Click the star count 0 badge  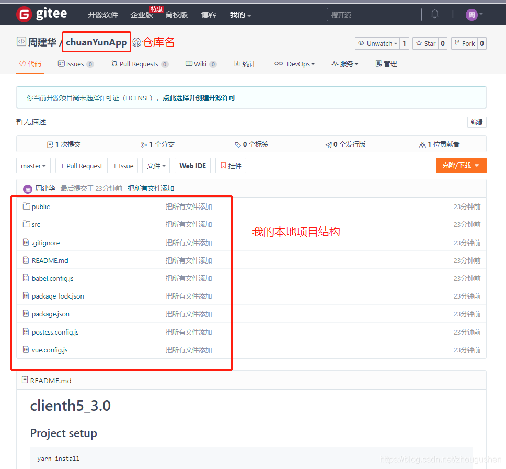[443, 43]
